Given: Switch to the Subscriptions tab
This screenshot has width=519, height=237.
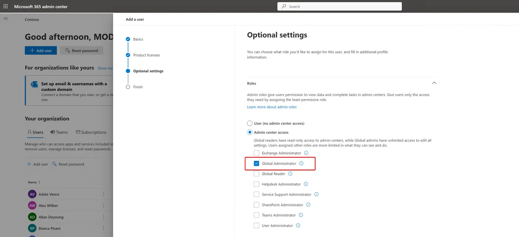Looking at the screenshot, I should [x=91, y=132].
